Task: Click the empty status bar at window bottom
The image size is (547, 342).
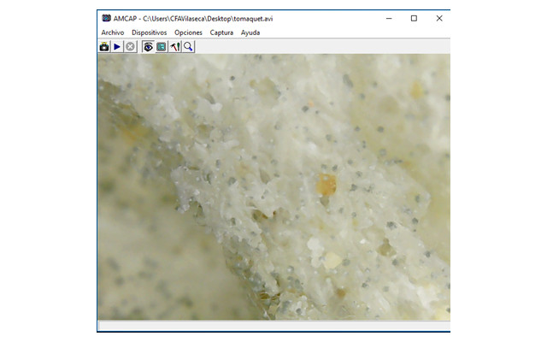Action: [x=273, y=326]
